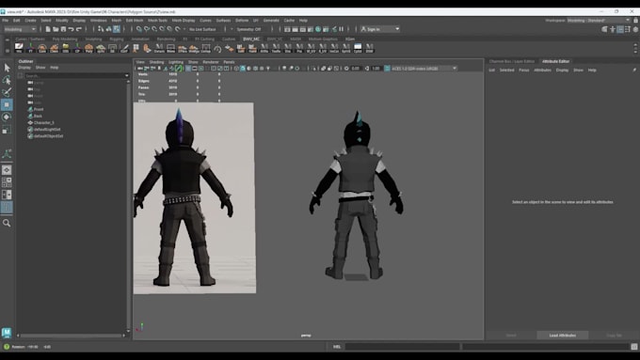
Task: Click the Save Scene disk icon
Action: (63, 29)
